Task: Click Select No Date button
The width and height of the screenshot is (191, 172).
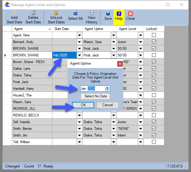Action: [x=96, y=96]
